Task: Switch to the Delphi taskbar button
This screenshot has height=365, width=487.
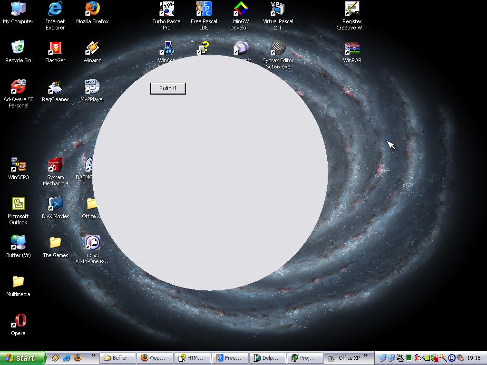Action: pos(269,358)
